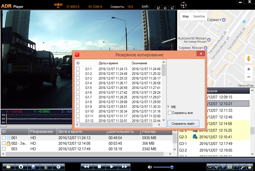Mute audio via the speaker icon
This screenshot has width=255, height=171.
(150, 167)
